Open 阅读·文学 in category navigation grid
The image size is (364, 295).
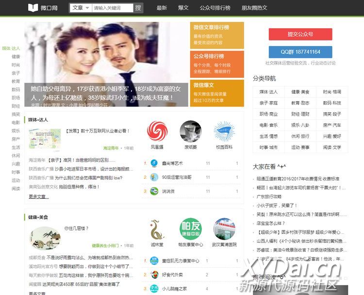click(332, 147)
